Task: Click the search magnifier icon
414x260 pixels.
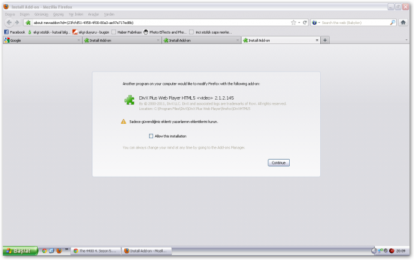Action: pos(393,23)
